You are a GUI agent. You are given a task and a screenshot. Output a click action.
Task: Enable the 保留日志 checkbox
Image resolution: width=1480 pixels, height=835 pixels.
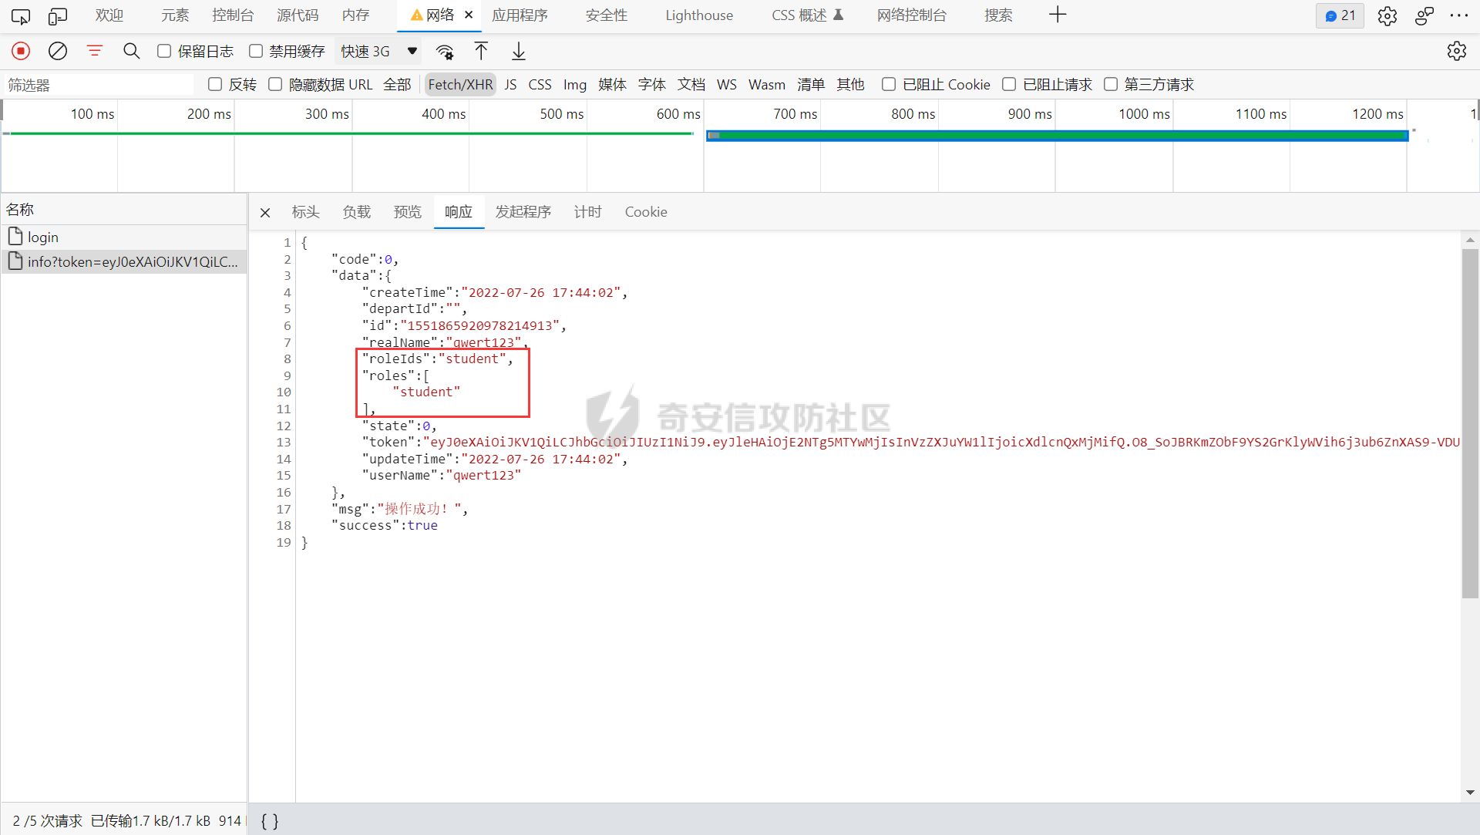tap(164, 51)
